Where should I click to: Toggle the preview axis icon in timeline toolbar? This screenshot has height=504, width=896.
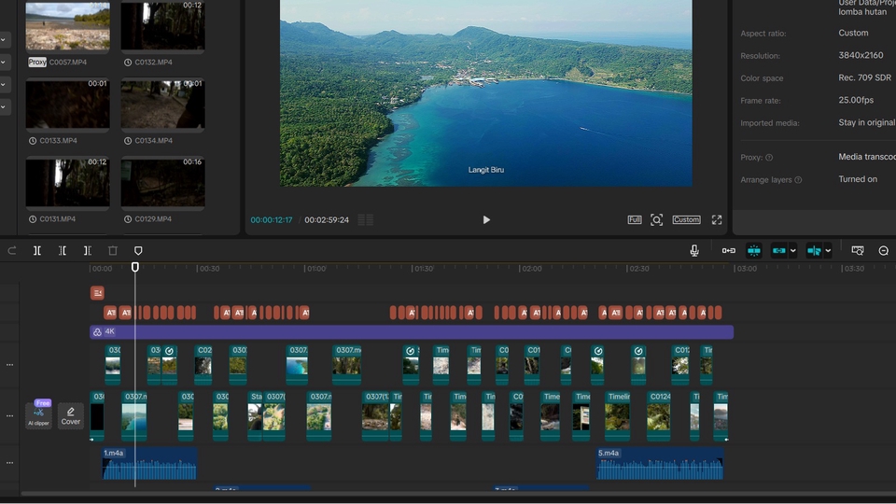point(814,250)
